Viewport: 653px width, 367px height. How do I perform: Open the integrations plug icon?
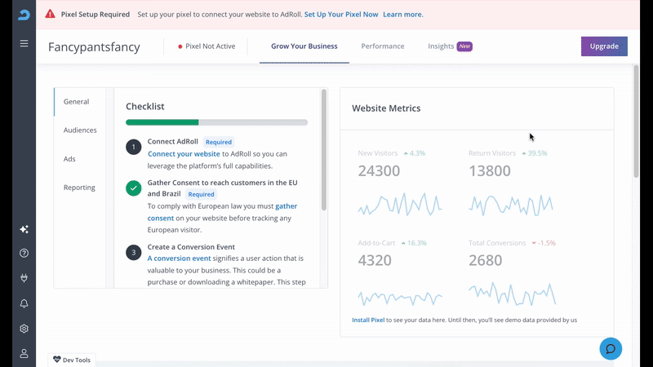[x=24, y=278]
